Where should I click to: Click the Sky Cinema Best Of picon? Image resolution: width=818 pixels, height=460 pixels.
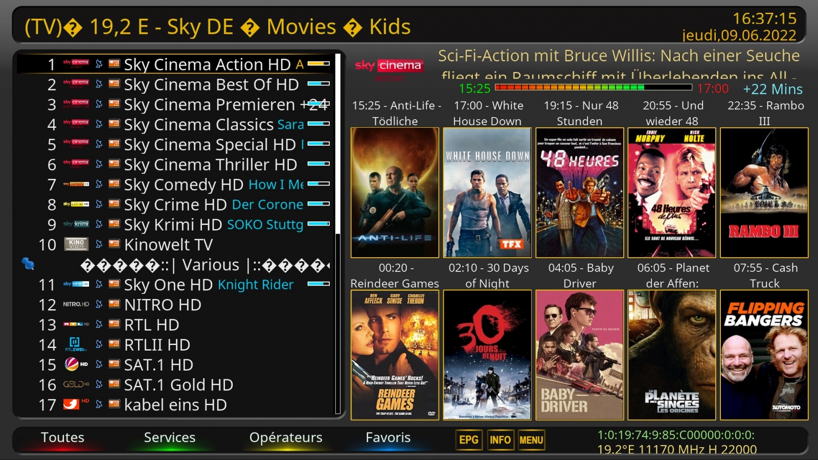point(76,84)
